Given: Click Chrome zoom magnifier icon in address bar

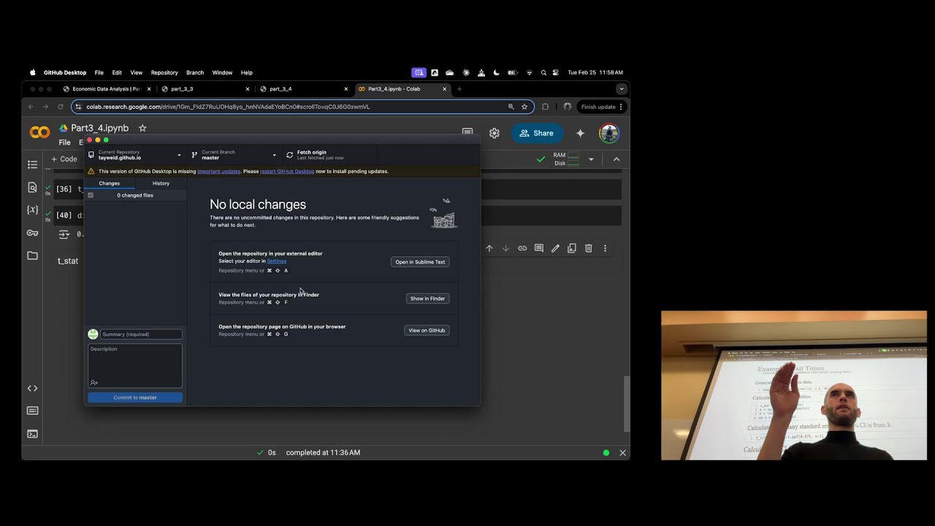Looking at the screenshot, I should point(511,107).
